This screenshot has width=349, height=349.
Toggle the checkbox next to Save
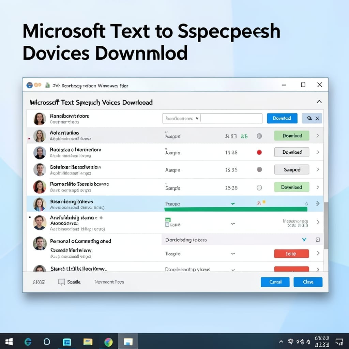[x=167, y=225]
